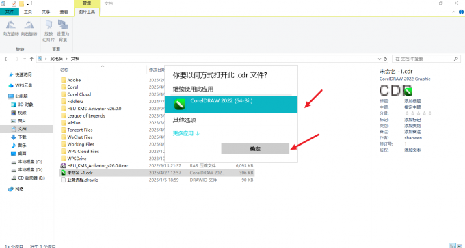
Task: Switch to the 查看 ribbon tab
Action: (64, 12)
